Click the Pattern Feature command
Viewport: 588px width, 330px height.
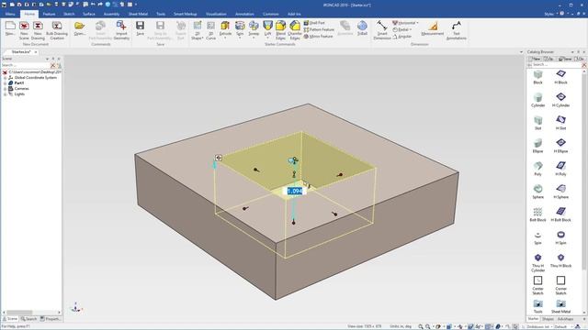point(319,29)
